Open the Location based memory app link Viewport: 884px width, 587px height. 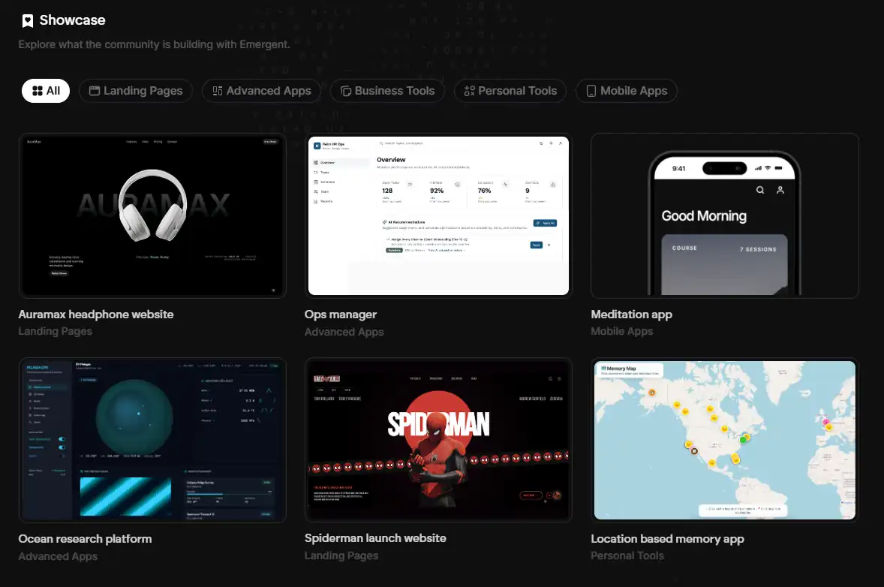(x=667, y=539)
